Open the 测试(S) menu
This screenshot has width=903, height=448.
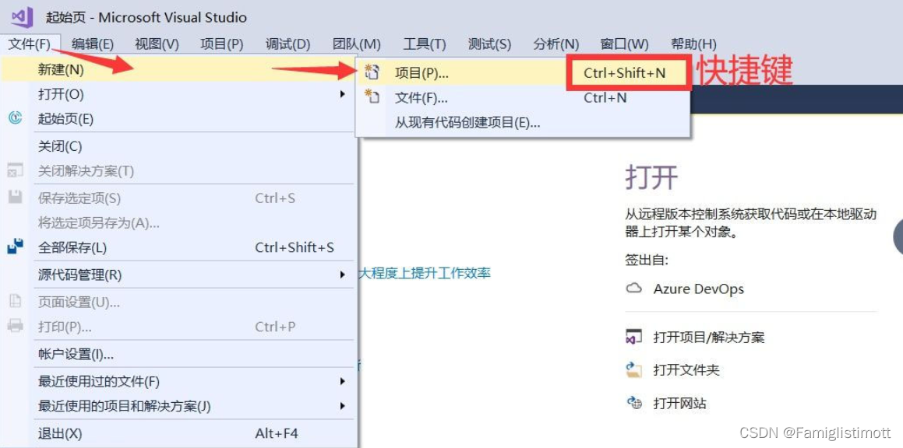click(489, 44)
